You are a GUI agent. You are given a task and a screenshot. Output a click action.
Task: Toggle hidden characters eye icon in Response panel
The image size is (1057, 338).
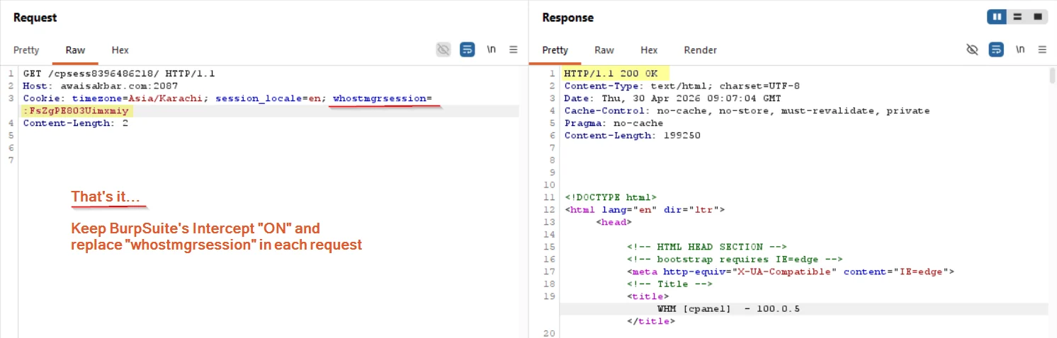[973, 49]
